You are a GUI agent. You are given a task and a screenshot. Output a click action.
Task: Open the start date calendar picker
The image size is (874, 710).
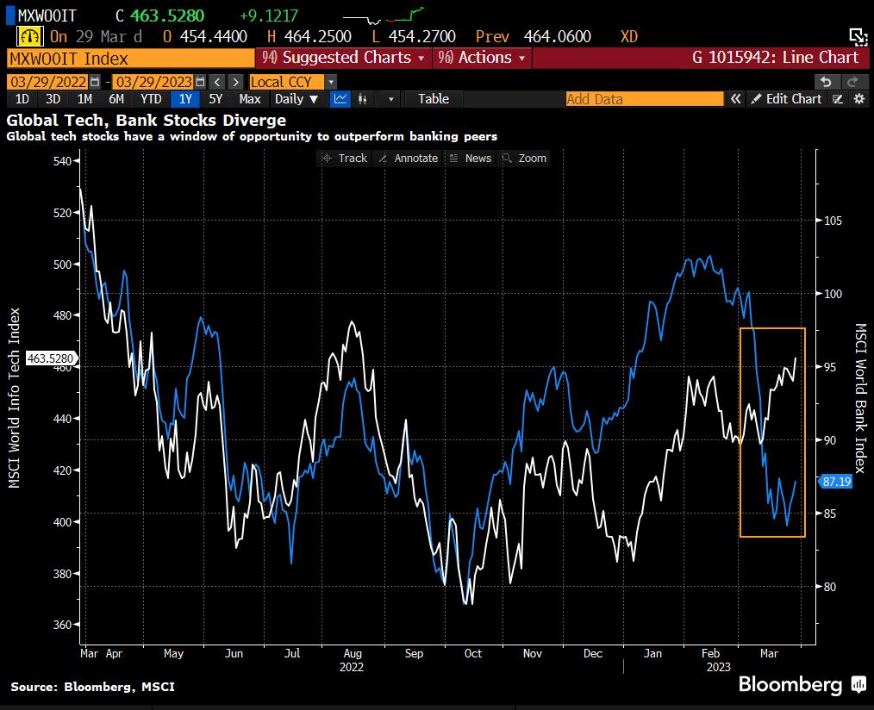[95, 82]
